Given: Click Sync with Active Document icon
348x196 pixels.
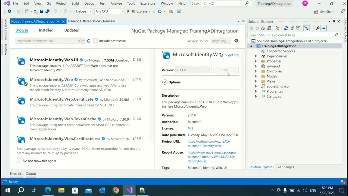Looking at the screenshot, I should click(x=286, y=28).
